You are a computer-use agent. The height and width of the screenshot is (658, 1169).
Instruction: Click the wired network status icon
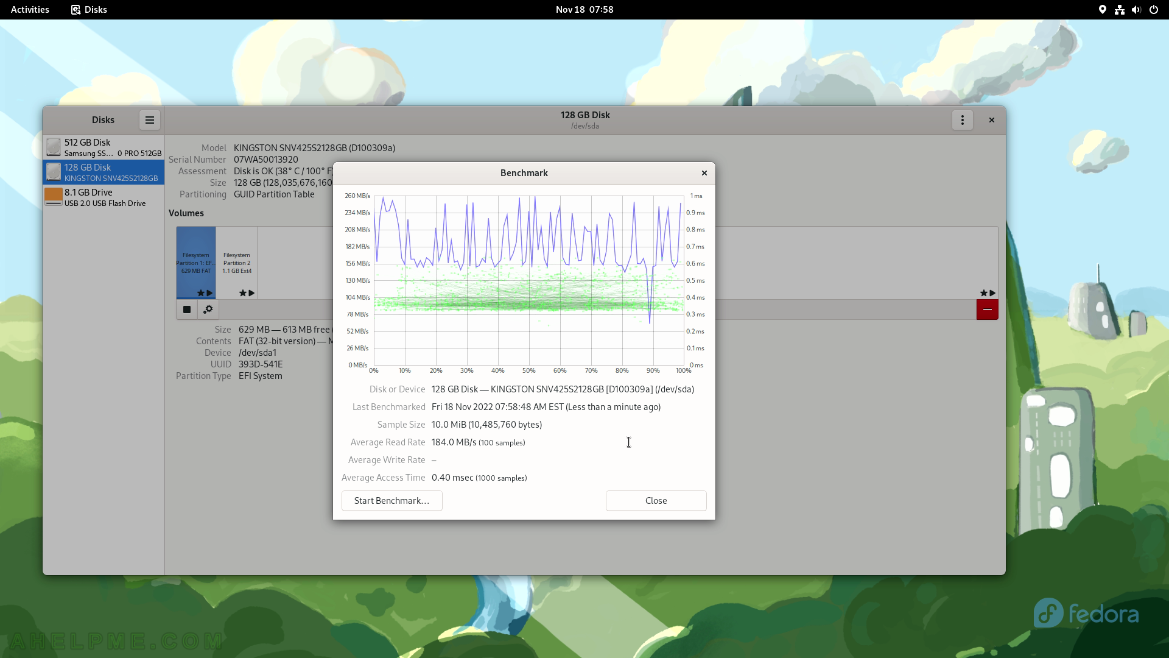(1119, 10)
